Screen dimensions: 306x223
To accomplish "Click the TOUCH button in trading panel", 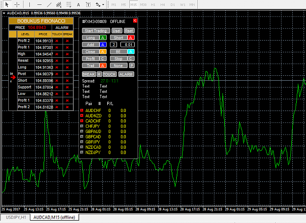I will pos(110,74).
